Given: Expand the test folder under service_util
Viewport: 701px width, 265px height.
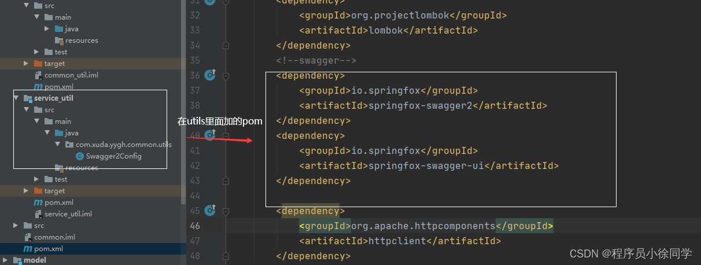Looking at the screenshot, I should click(x=37, y=179).
